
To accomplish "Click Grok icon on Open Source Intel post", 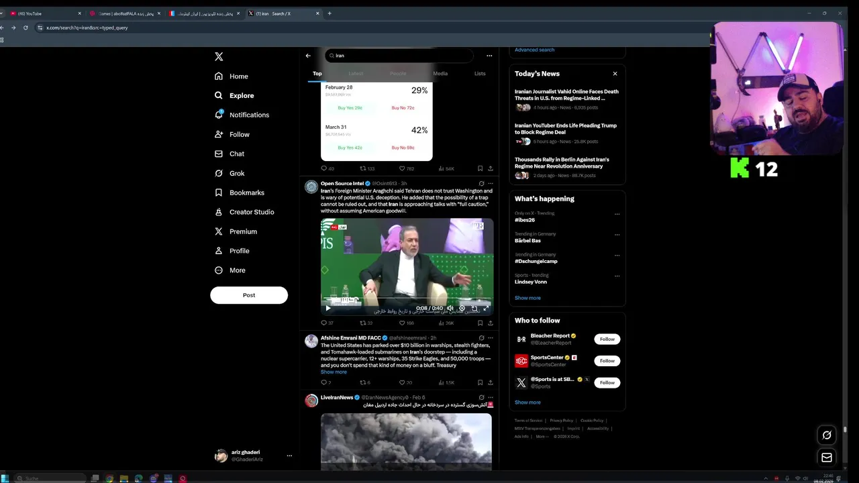I will [481, 184].
